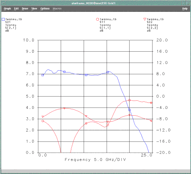Click the red circle marker at S11 peak
This screenshot has width=191, height=174.
(x=130, y=100)
